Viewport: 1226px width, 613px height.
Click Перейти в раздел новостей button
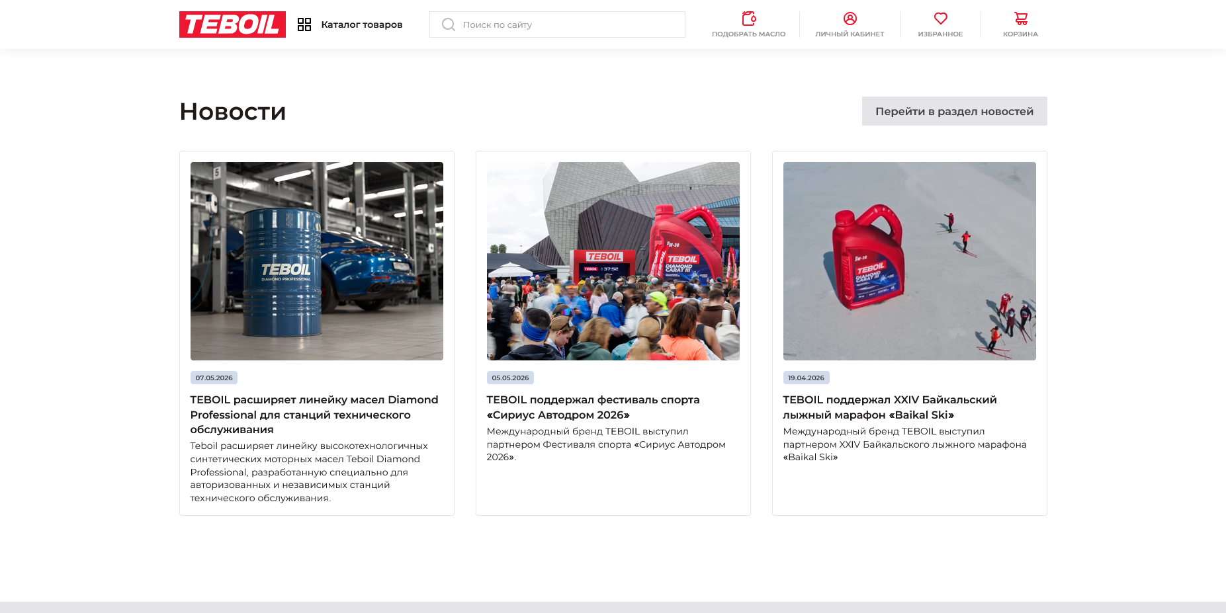point(954,111)
